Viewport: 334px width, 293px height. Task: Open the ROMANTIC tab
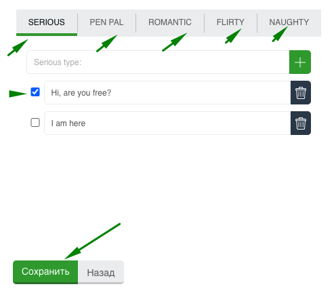coord(170,22)
